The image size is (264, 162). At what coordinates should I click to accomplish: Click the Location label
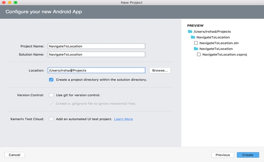(36, 70)
